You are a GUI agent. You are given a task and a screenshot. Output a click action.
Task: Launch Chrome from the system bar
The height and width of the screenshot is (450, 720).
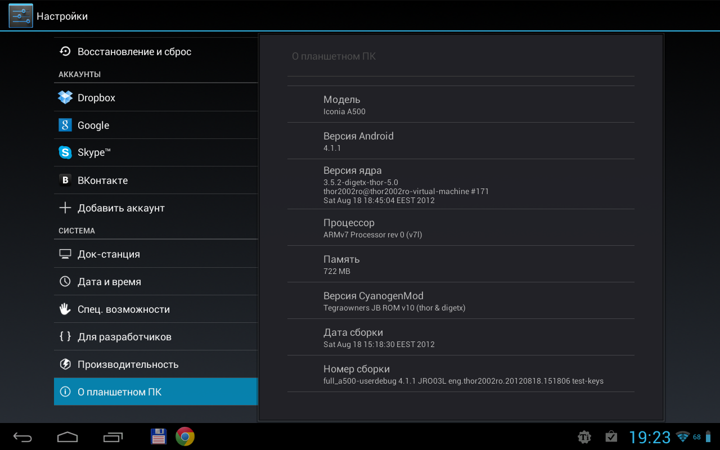pos(185,436)
